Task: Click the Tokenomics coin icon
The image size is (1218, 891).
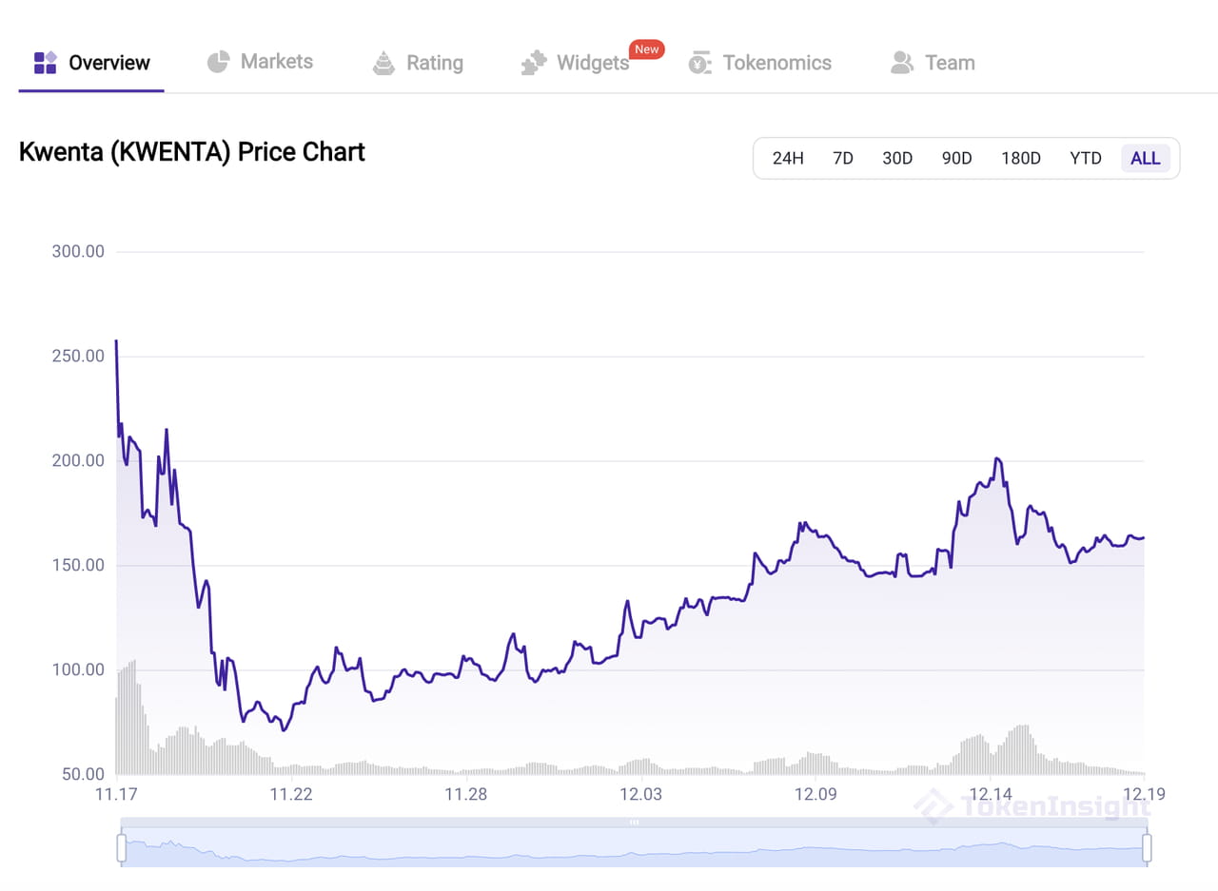Action: pos(700,63)
